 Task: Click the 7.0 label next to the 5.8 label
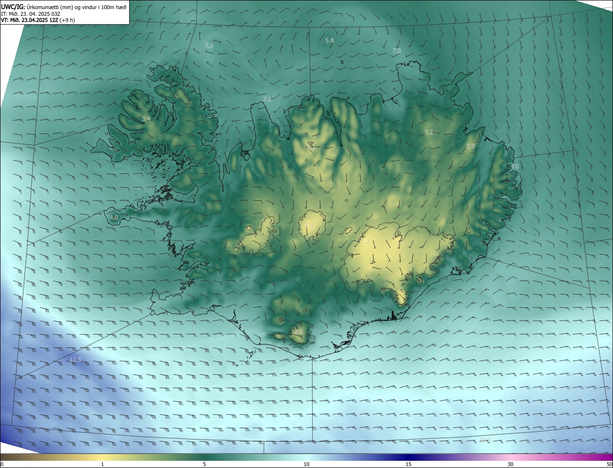397,51
